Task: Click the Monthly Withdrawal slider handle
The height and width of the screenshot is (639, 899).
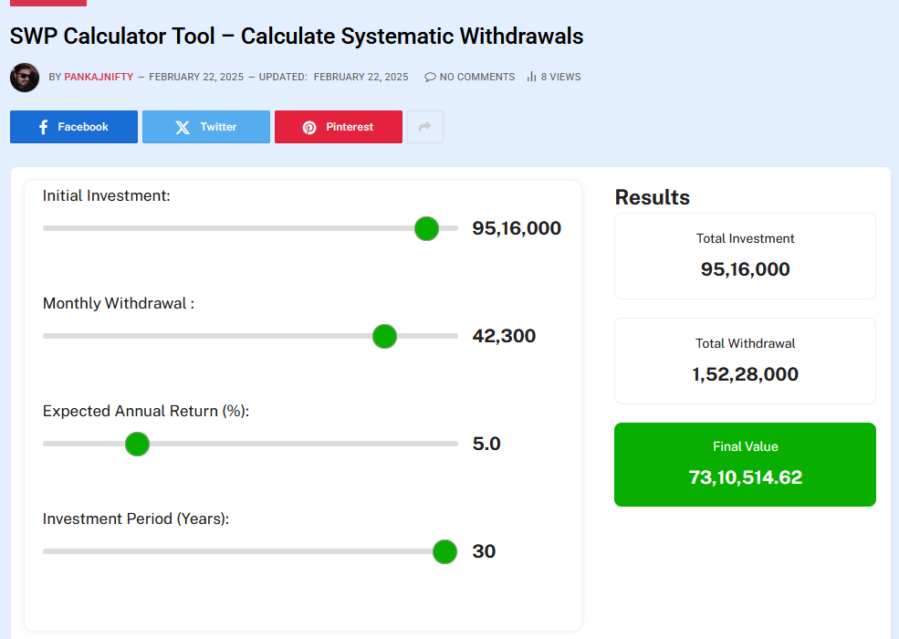Action: click(x=385, y=336)
